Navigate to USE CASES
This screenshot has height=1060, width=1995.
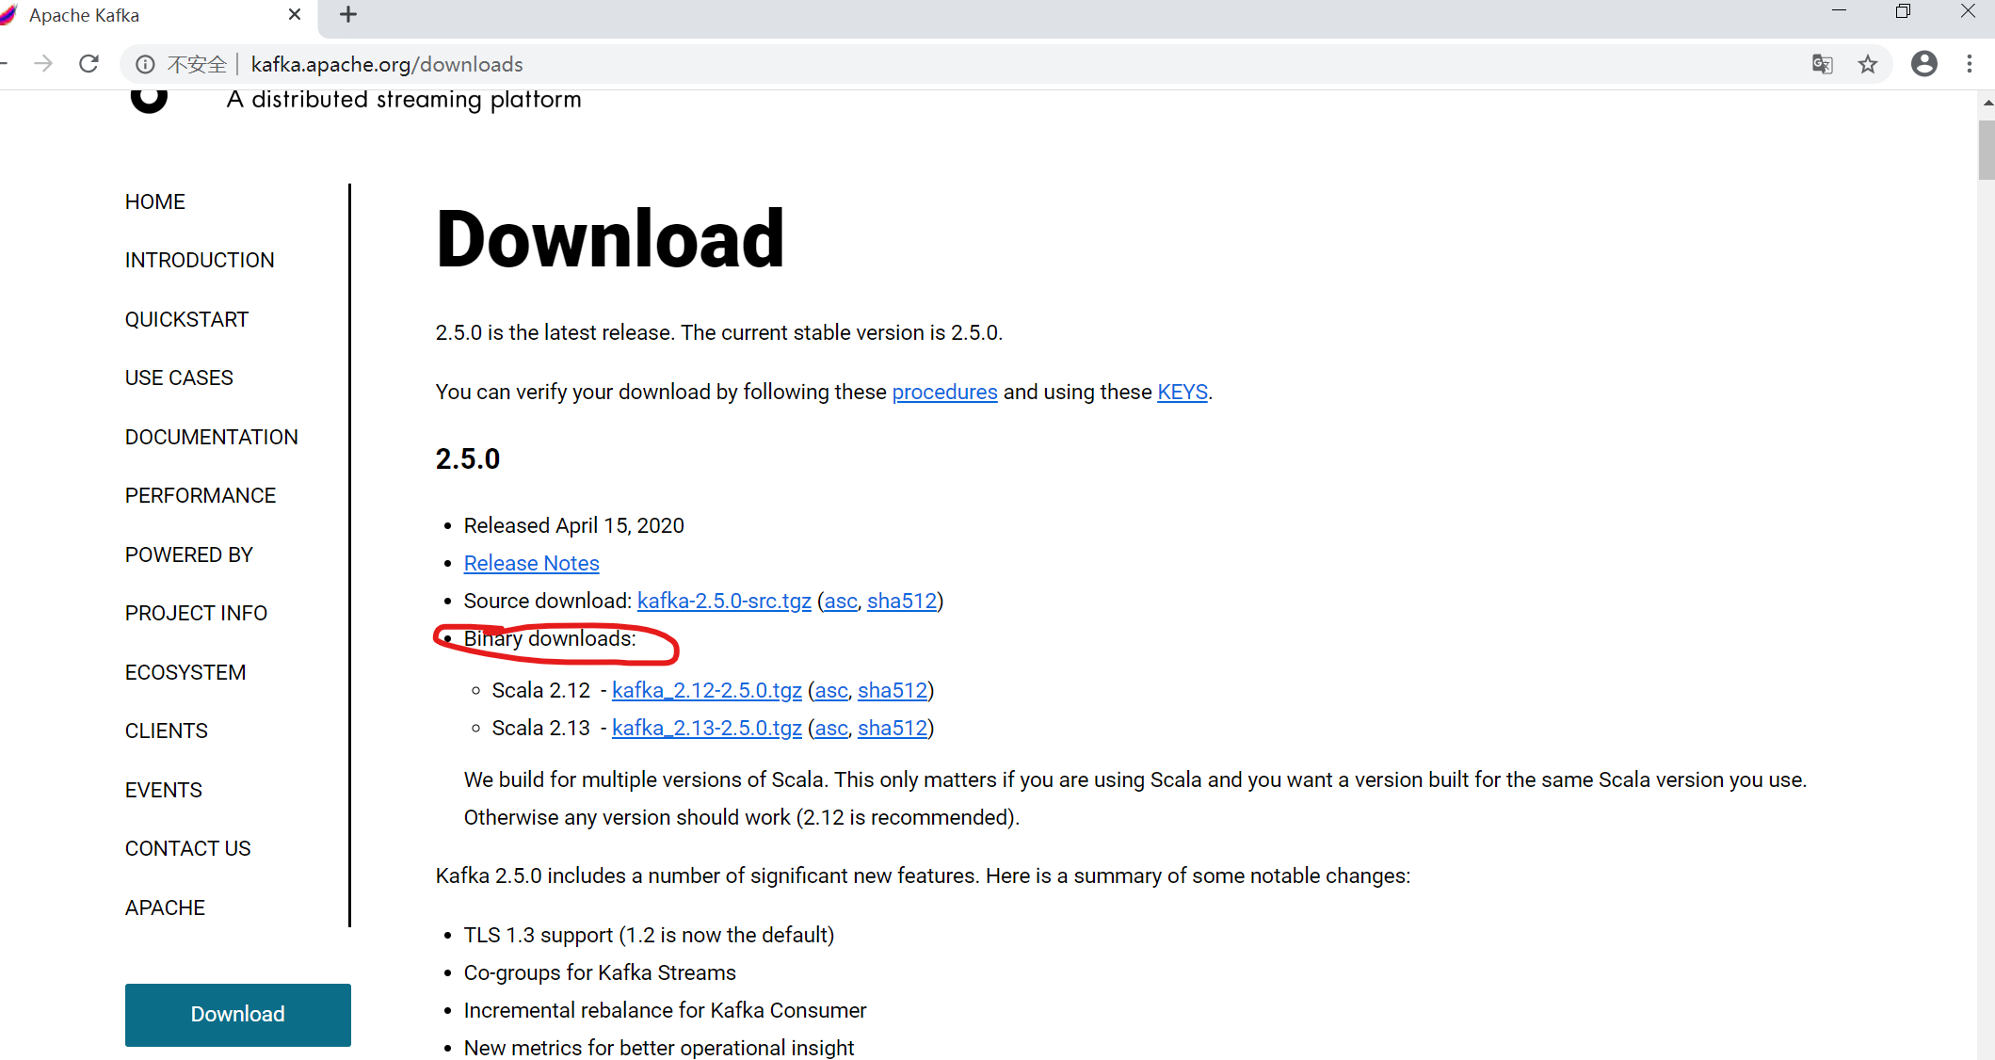pyautogui.click(x=179, y=377)
